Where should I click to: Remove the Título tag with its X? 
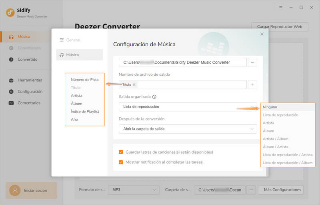tap(134, 85)
